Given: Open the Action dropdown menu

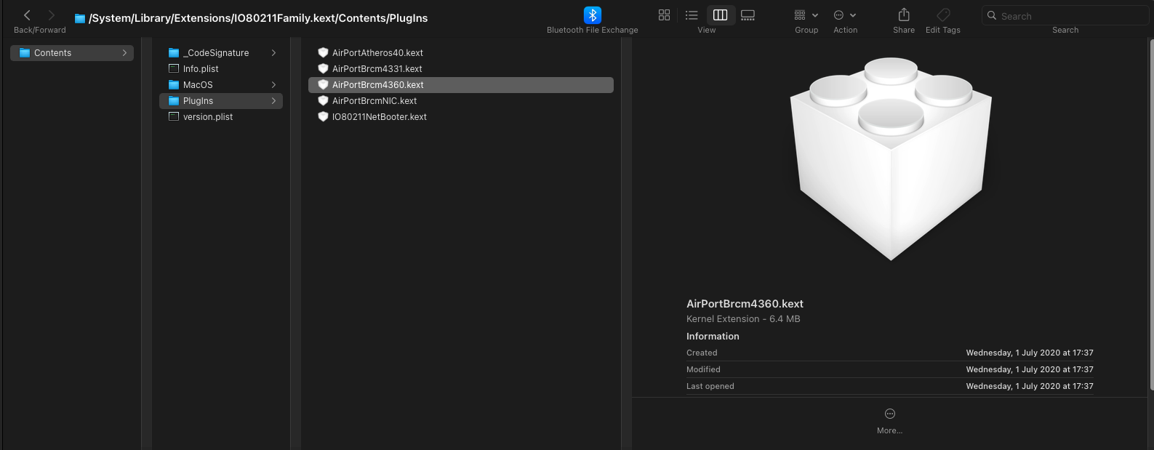Looking at the screenshot, I should click(x=844, y=15).
